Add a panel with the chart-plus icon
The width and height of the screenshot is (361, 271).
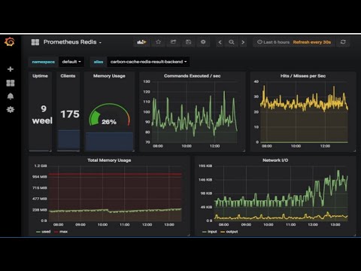(x=141, y=42)
